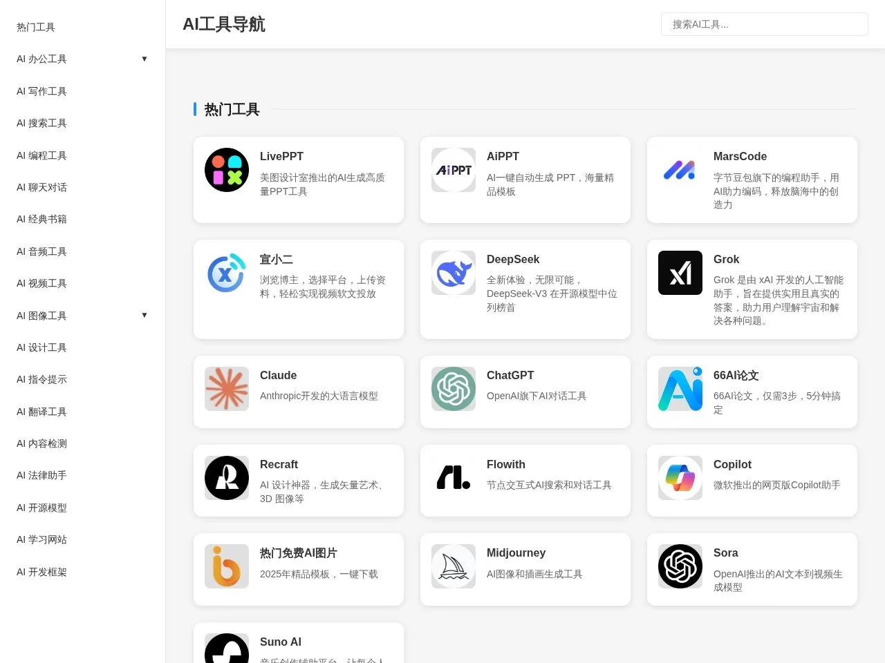The width and height of the screenshot is (885, 663).
Task: Click the 66AI论文 card title
Action: click(x=736, y=376)
